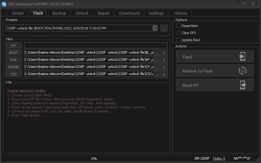Click the Read PIT phone icon
Screen dimensions: 261x163
point(243,85)
